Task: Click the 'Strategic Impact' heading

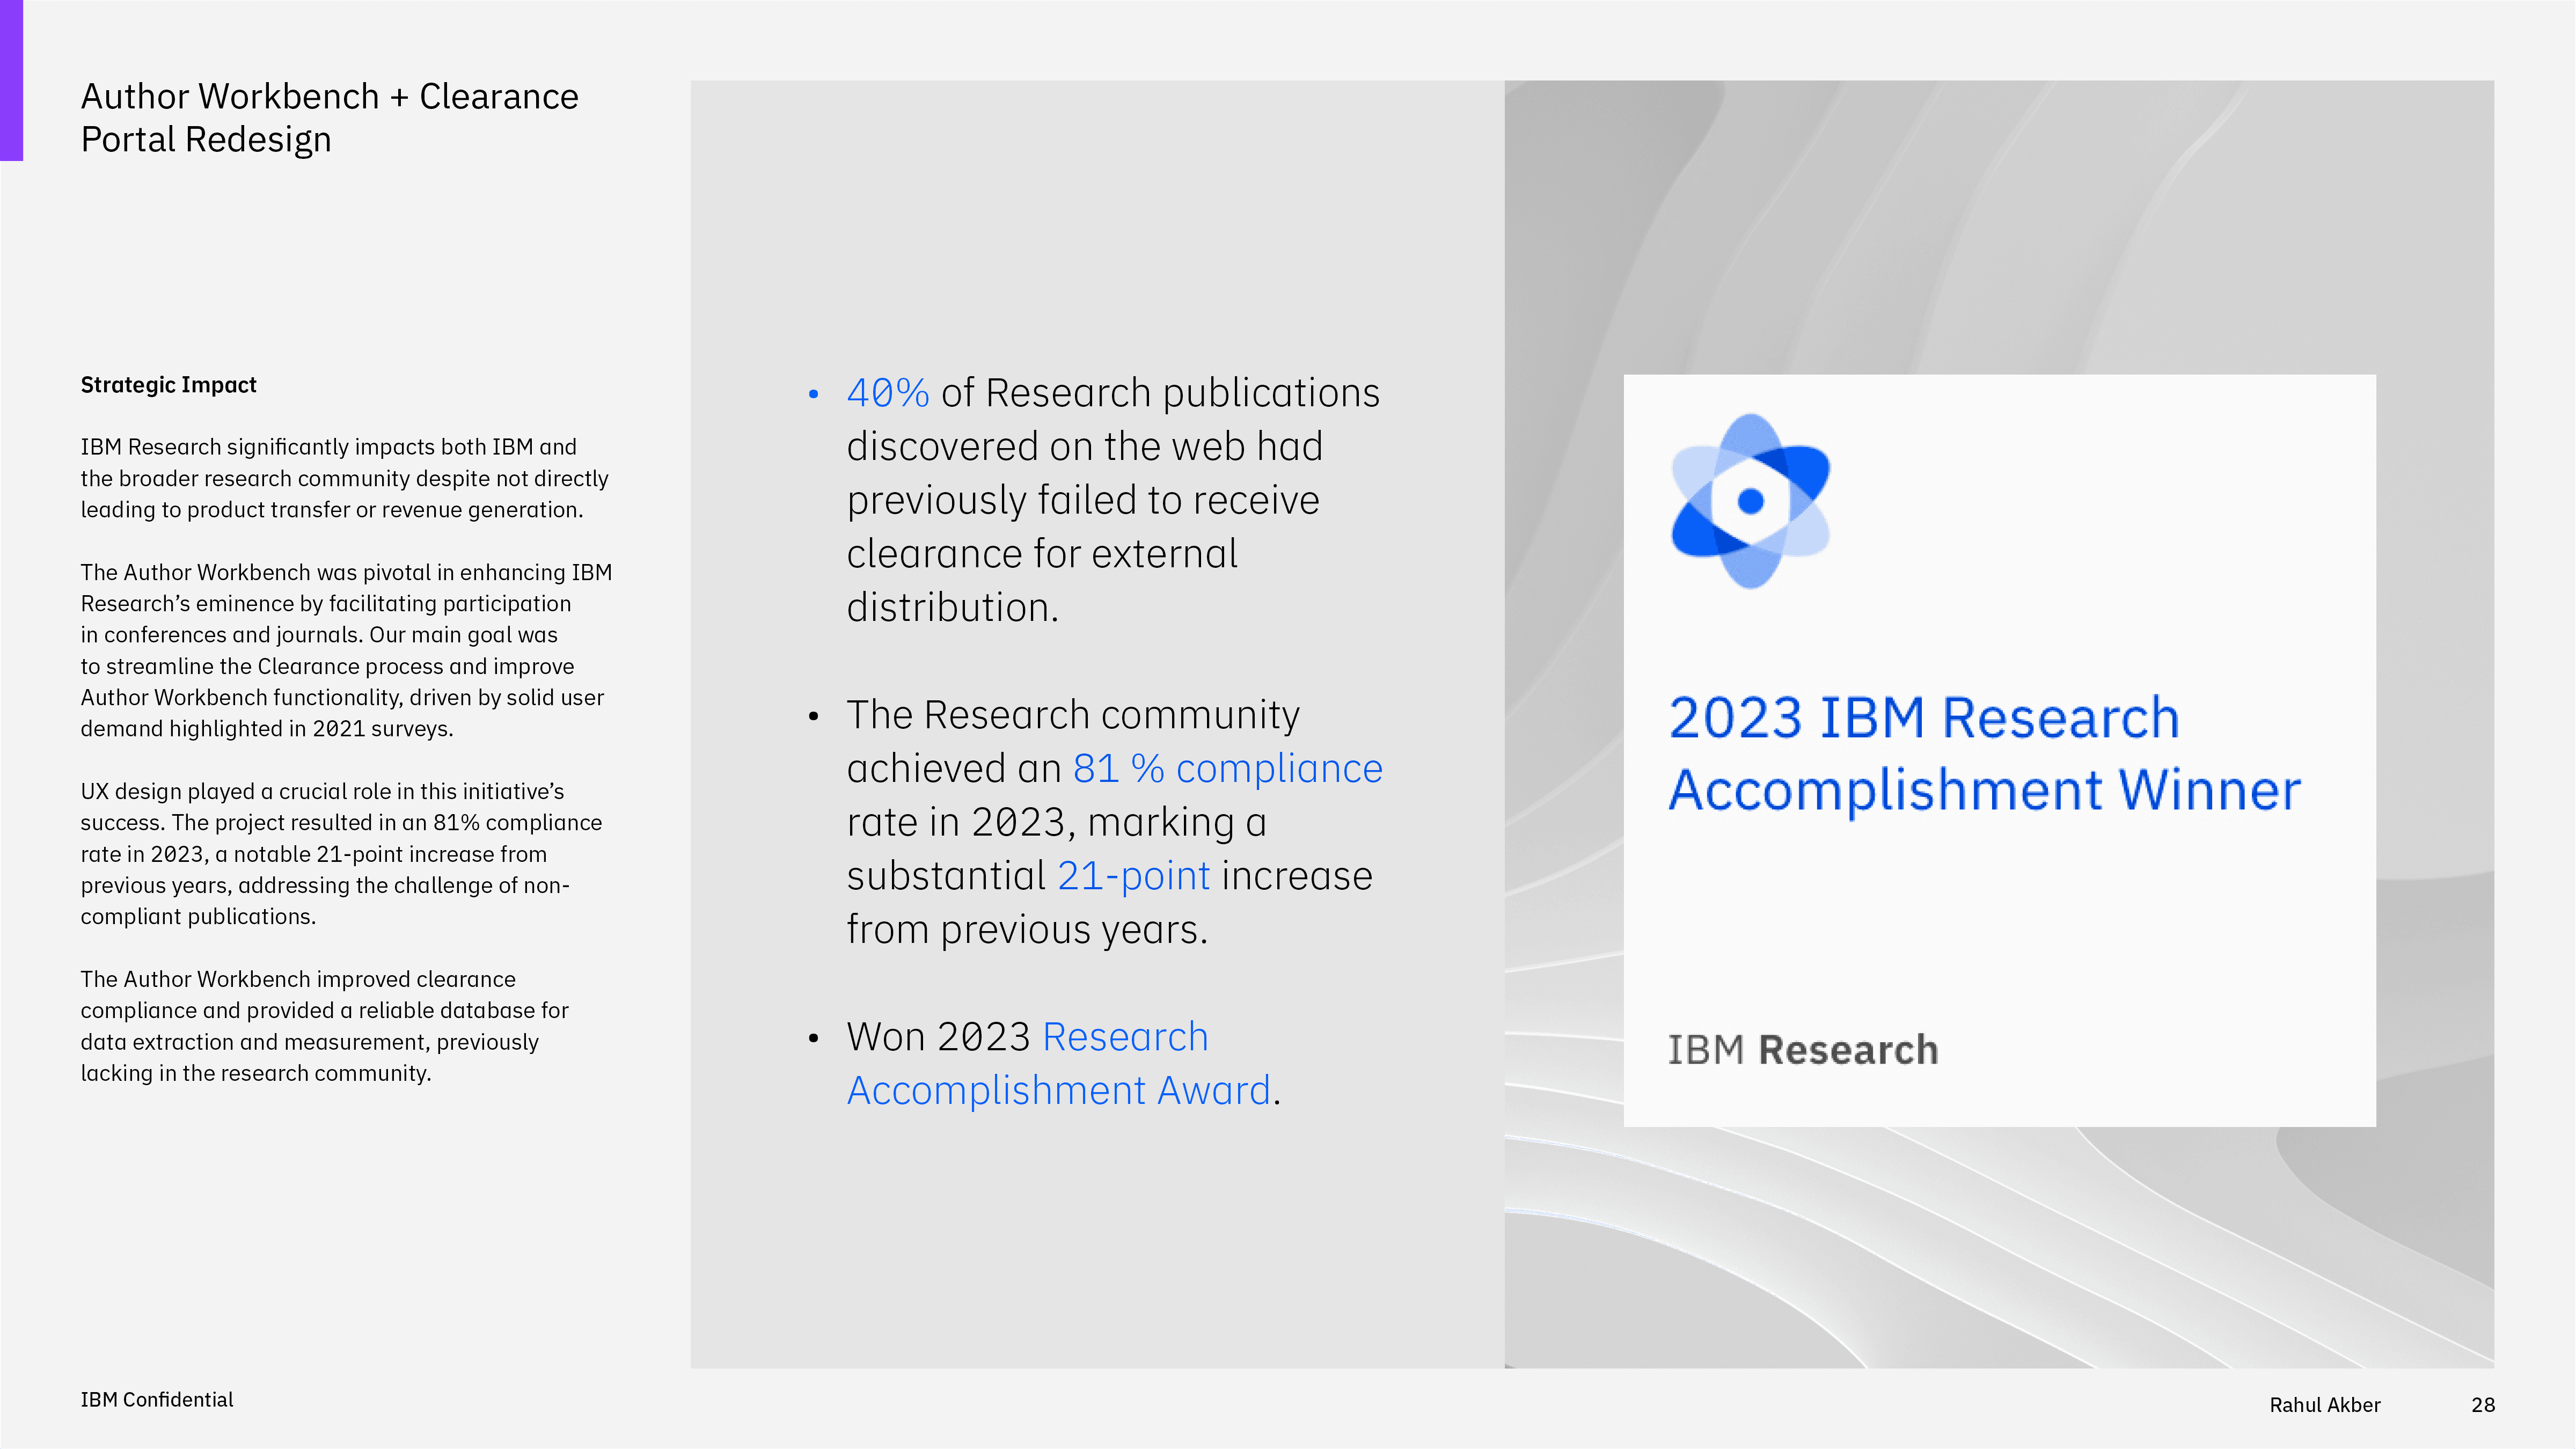Action: click(x=168, y=385)
